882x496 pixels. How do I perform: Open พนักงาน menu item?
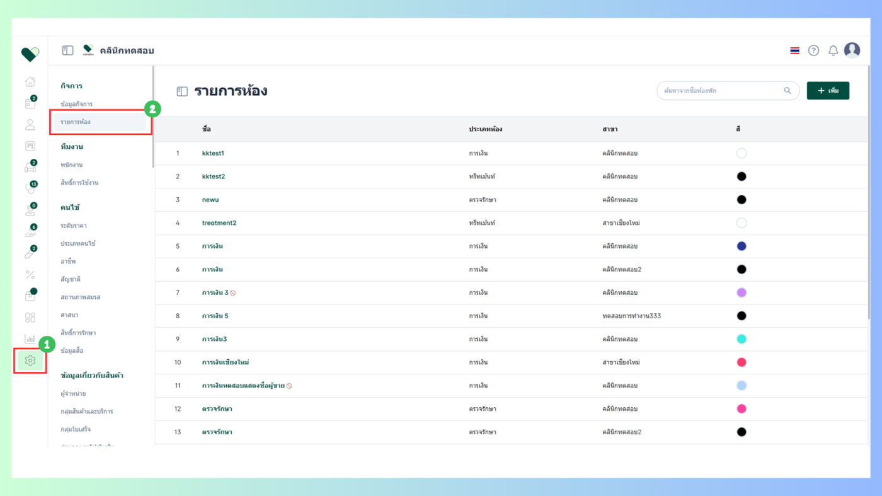[x=72, y=164]
